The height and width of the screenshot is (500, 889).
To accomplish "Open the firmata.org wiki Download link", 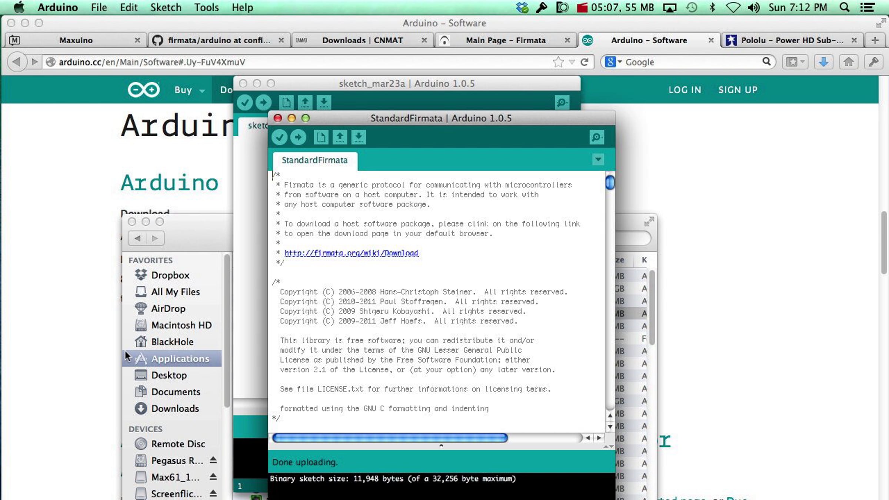I will point(351,253).
